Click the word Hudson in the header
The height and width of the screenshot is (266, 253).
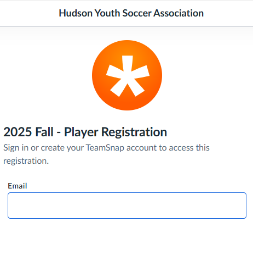[x=76, y=13]
